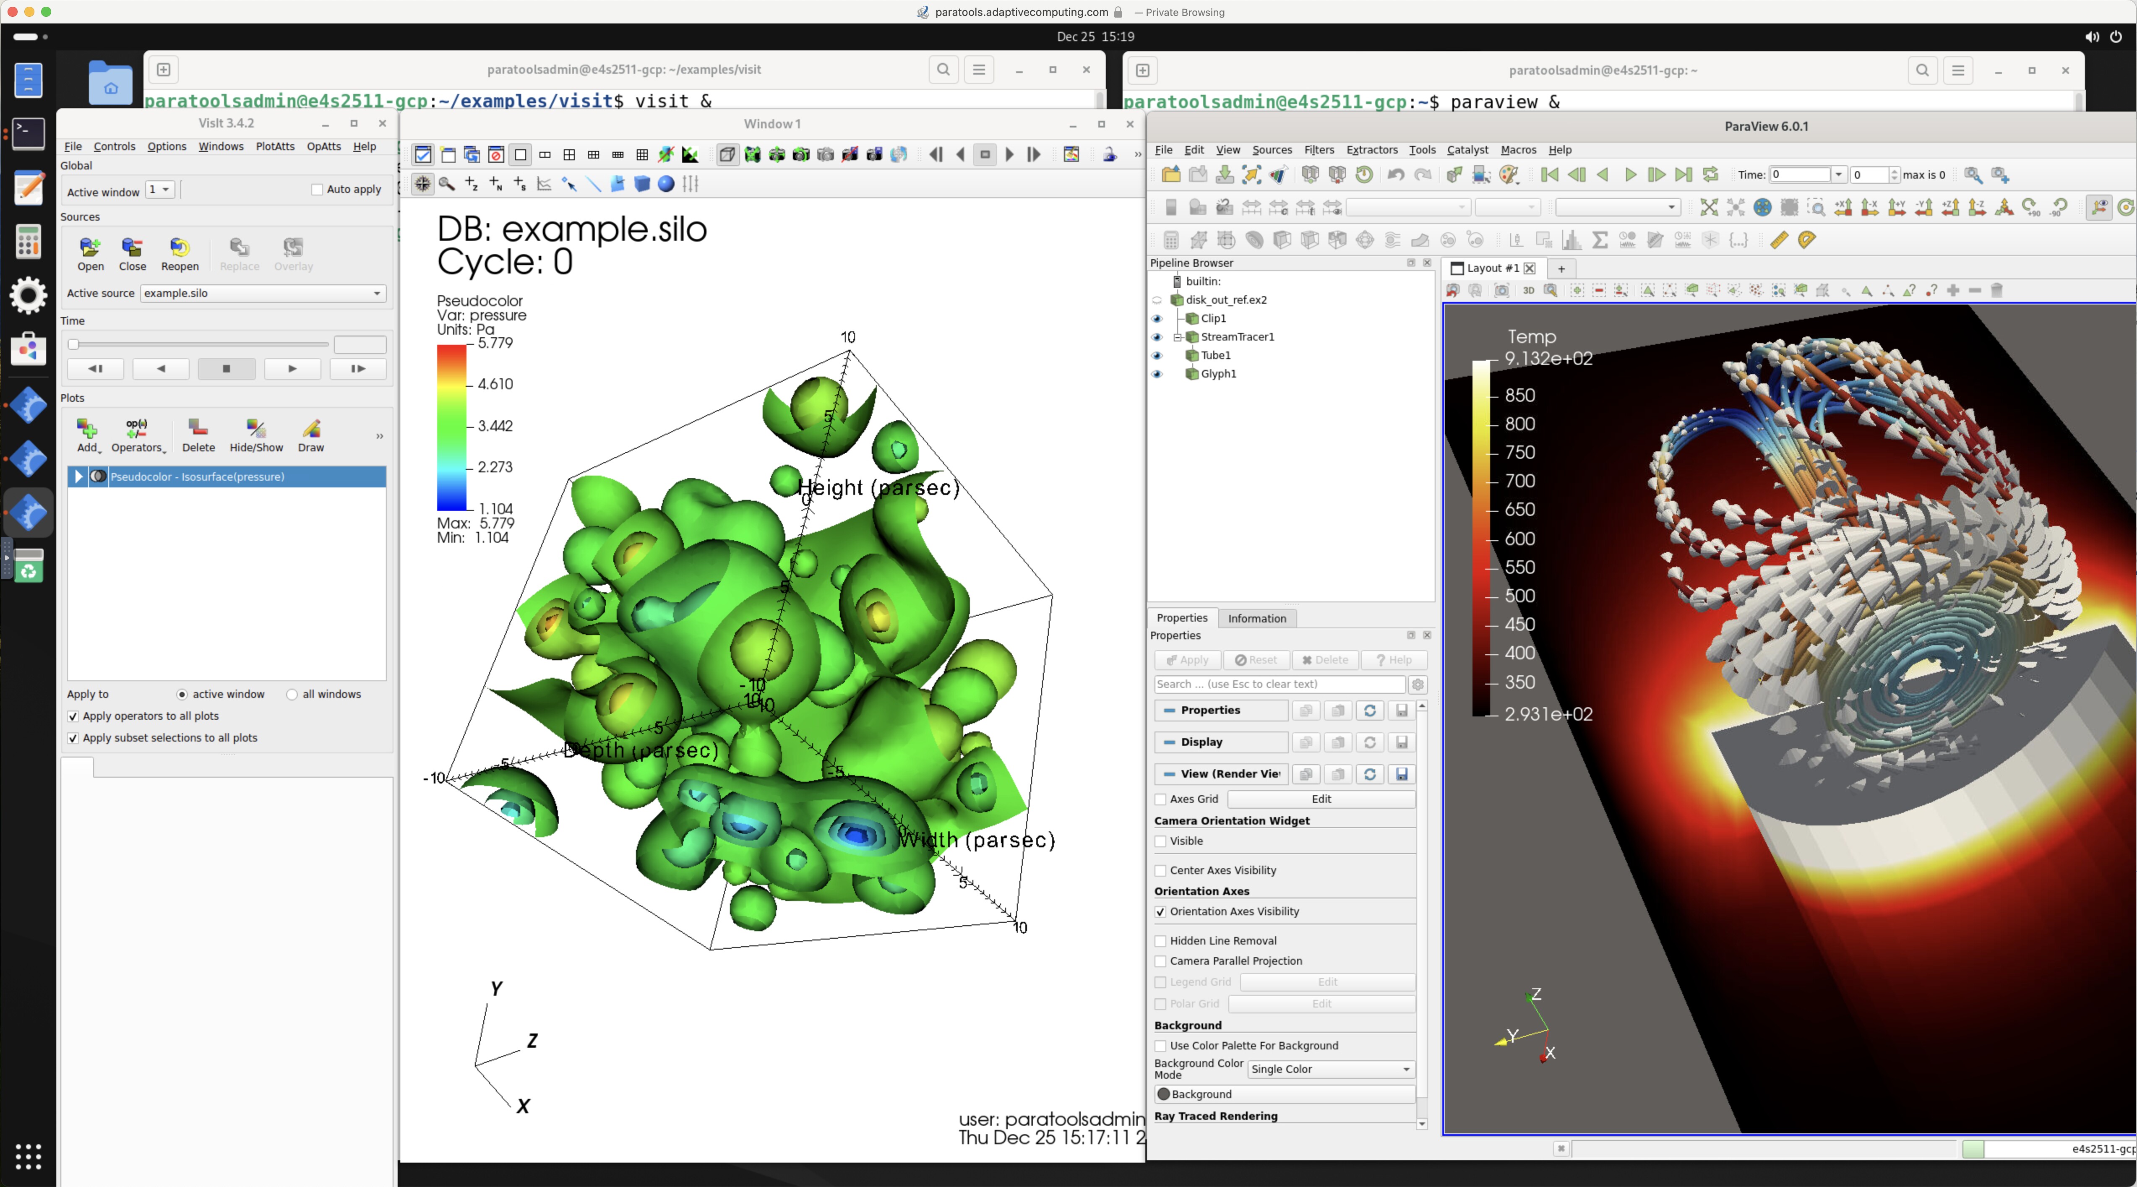Image resolution: width=2137 pixels, height=1187 pixels.
Task: Click the Hide/Show plot icon
Action: [255, 429]
